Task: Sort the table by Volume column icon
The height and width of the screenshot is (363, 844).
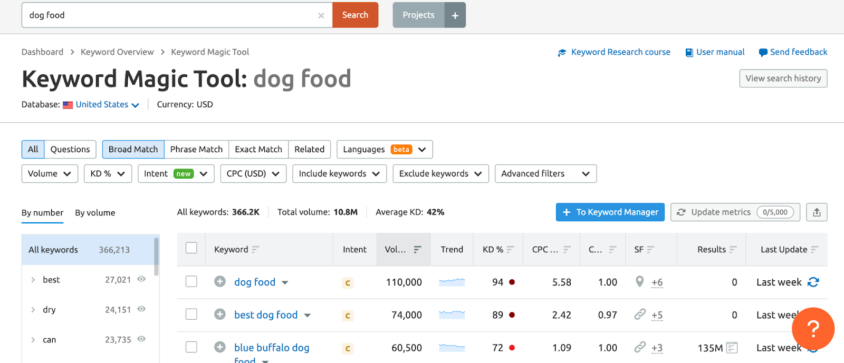Action: point(417,250)
